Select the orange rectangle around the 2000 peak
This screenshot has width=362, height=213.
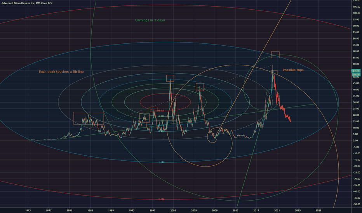170,78
